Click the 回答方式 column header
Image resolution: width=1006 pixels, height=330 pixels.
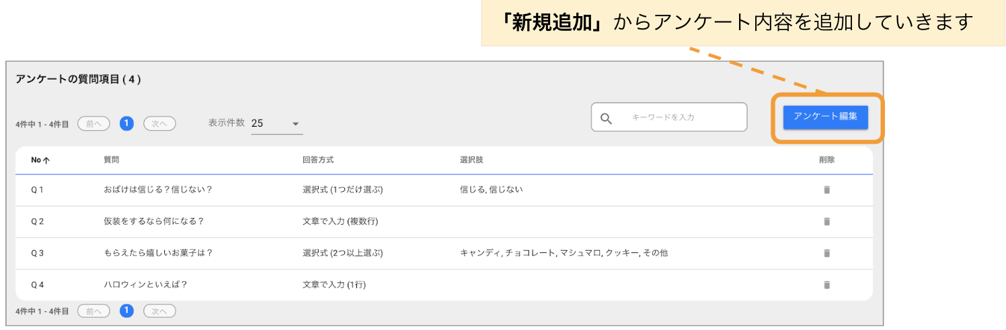pos(318,160)
